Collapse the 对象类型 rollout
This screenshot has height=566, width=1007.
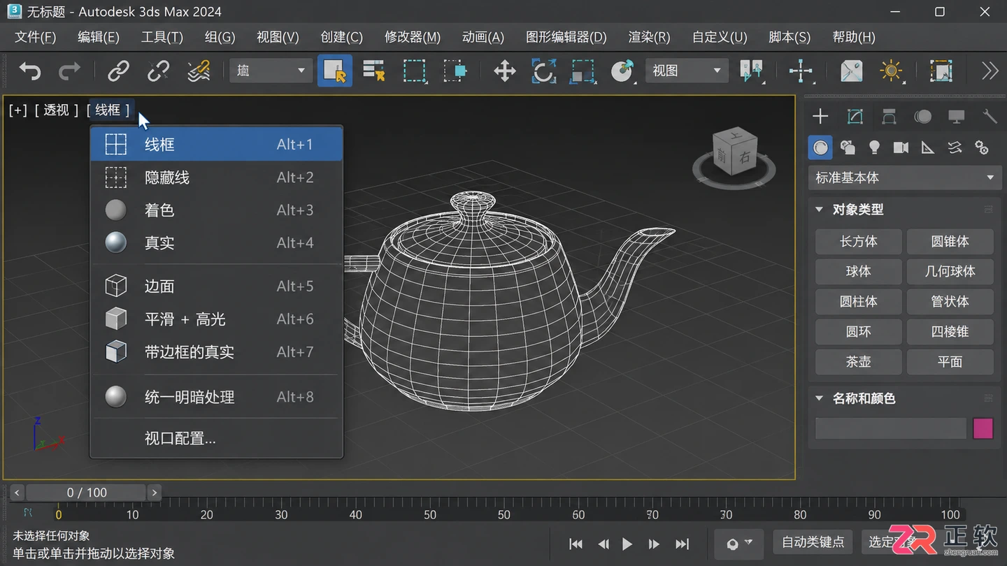pyautogui.click(x=820, y=210)
